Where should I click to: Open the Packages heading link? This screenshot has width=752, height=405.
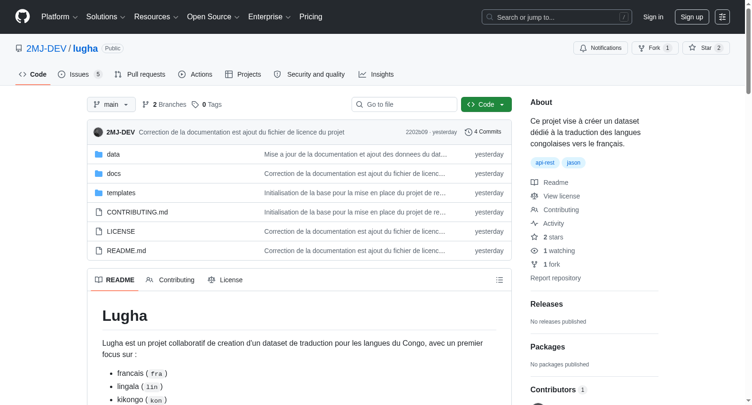pos(548,347)
